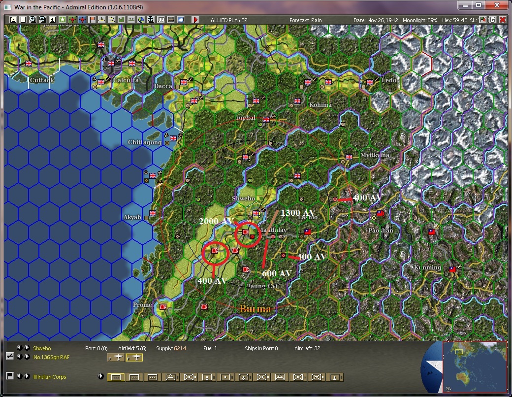Viewport: 514px width, 398px height.
Task: Open No.136 Sqn RAF unit details
Action: click(x=52, y=357)
